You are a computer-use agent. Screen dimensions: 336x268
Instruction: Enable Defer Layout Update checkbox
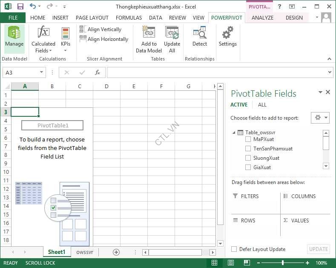click(x=234, y=249)
